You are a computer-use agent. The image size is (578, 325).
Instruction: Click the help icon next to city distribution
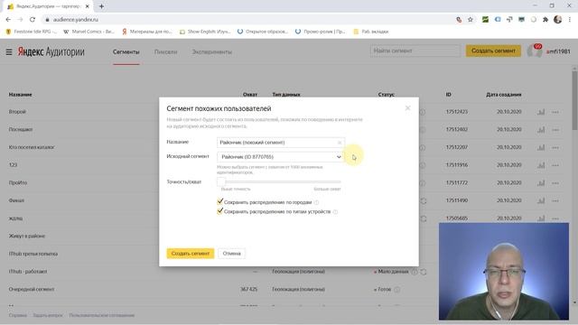(x=316, y=202)
